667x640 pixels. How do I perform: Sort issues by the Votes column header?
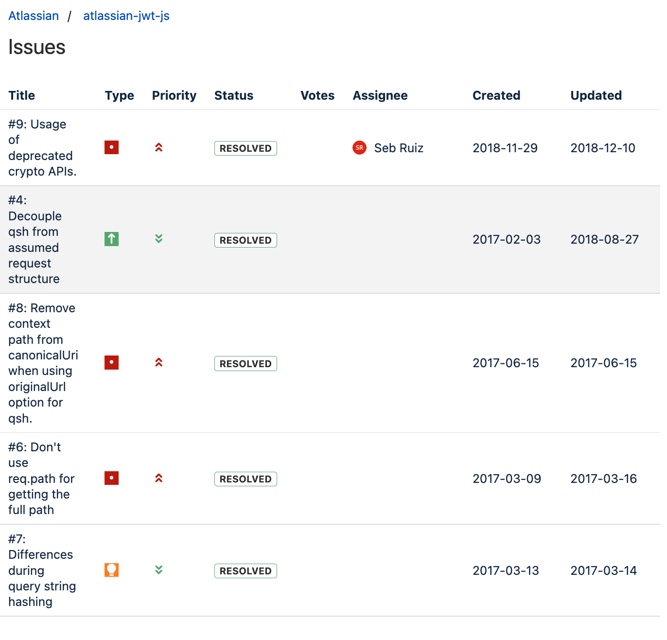pyautogui.click(x=317, y=95)
